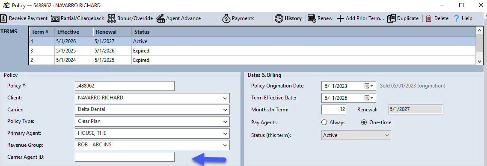Renew the policy with the toolbar button

coord(320,18)
